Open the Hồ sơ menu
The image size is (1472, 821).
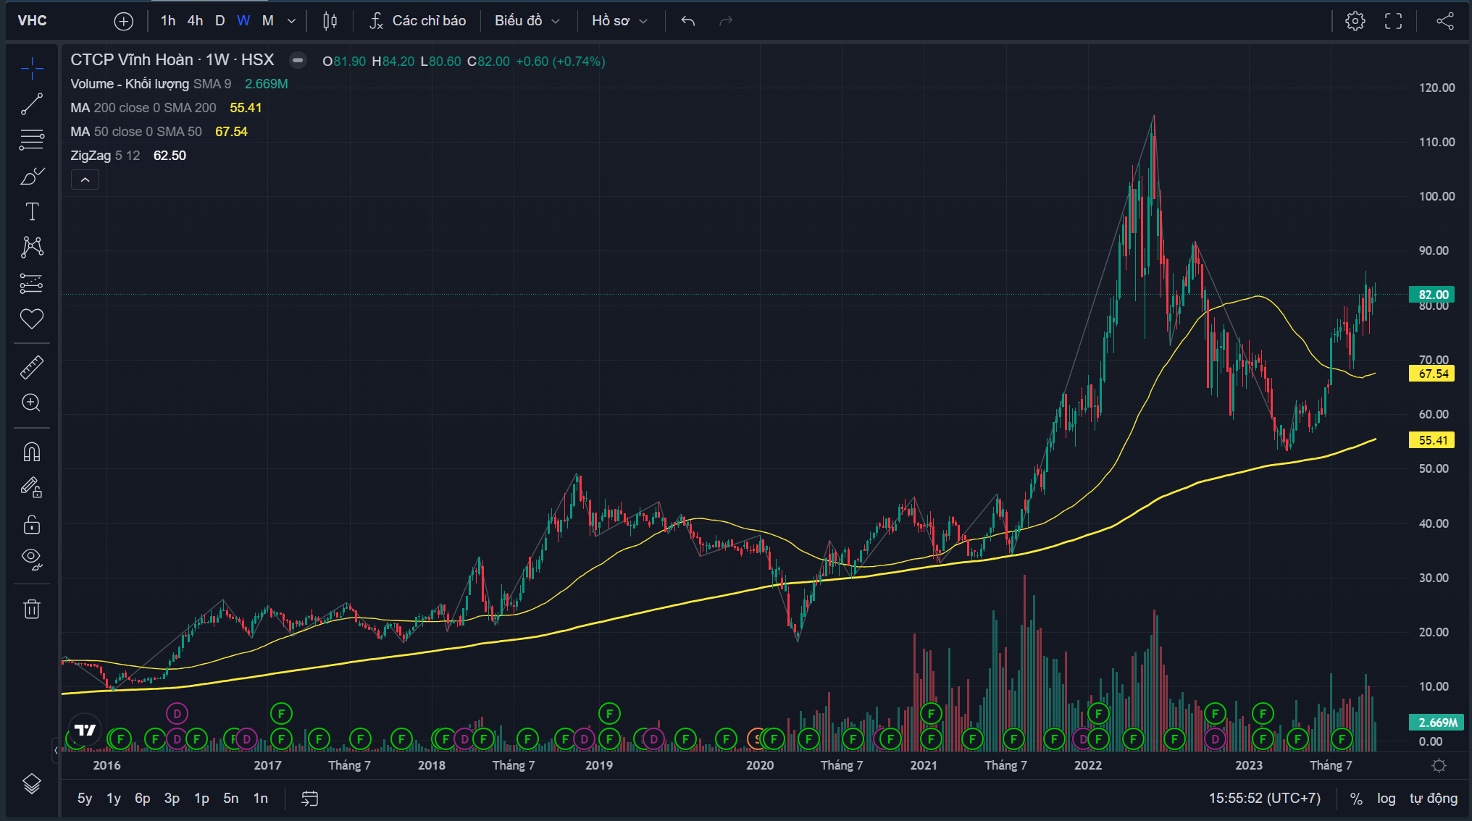[x=619, y=21]
